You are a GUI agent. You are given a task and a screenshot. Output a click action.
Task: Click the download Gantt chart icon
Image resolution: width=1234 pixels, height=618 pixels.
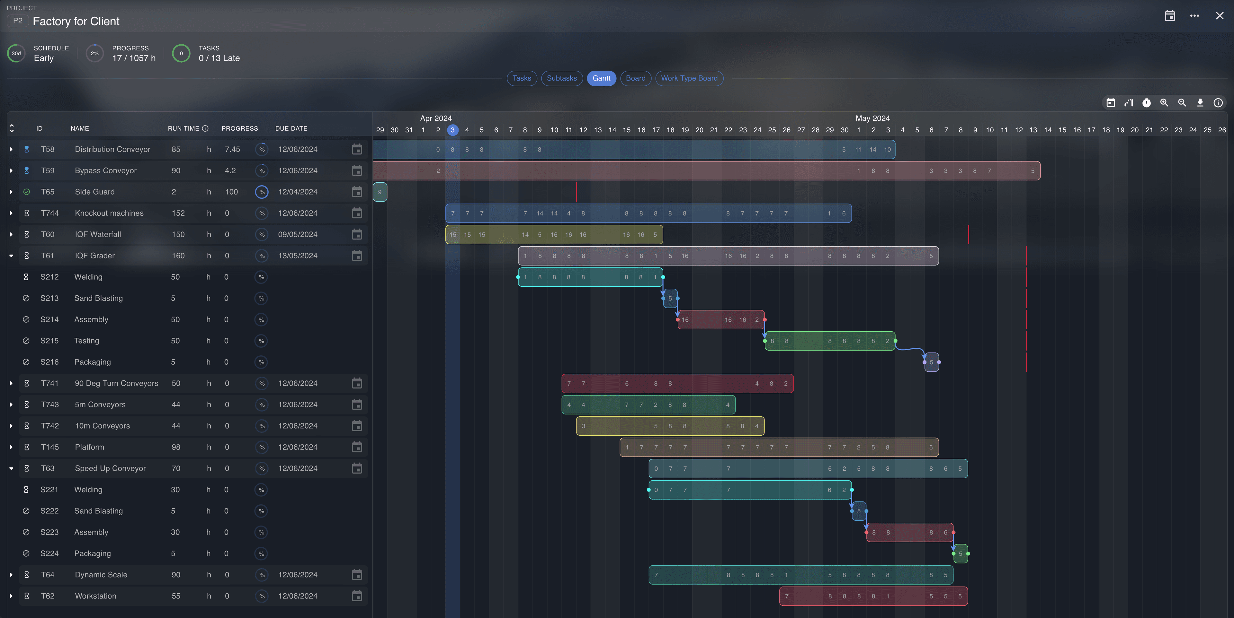[x=1200, y=103]
